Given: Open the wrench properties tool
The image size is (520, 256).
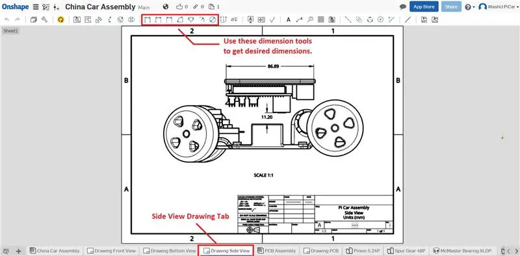Looking at the screenshot, I should coord(44,20).
